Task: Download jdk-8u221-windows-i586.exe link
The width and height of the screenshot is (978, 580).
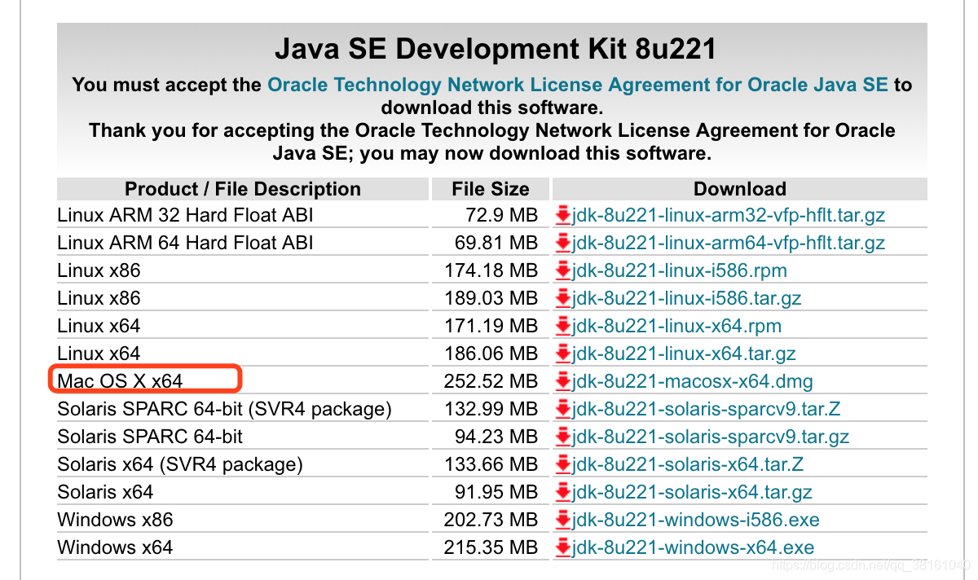Action: (696, 521)
